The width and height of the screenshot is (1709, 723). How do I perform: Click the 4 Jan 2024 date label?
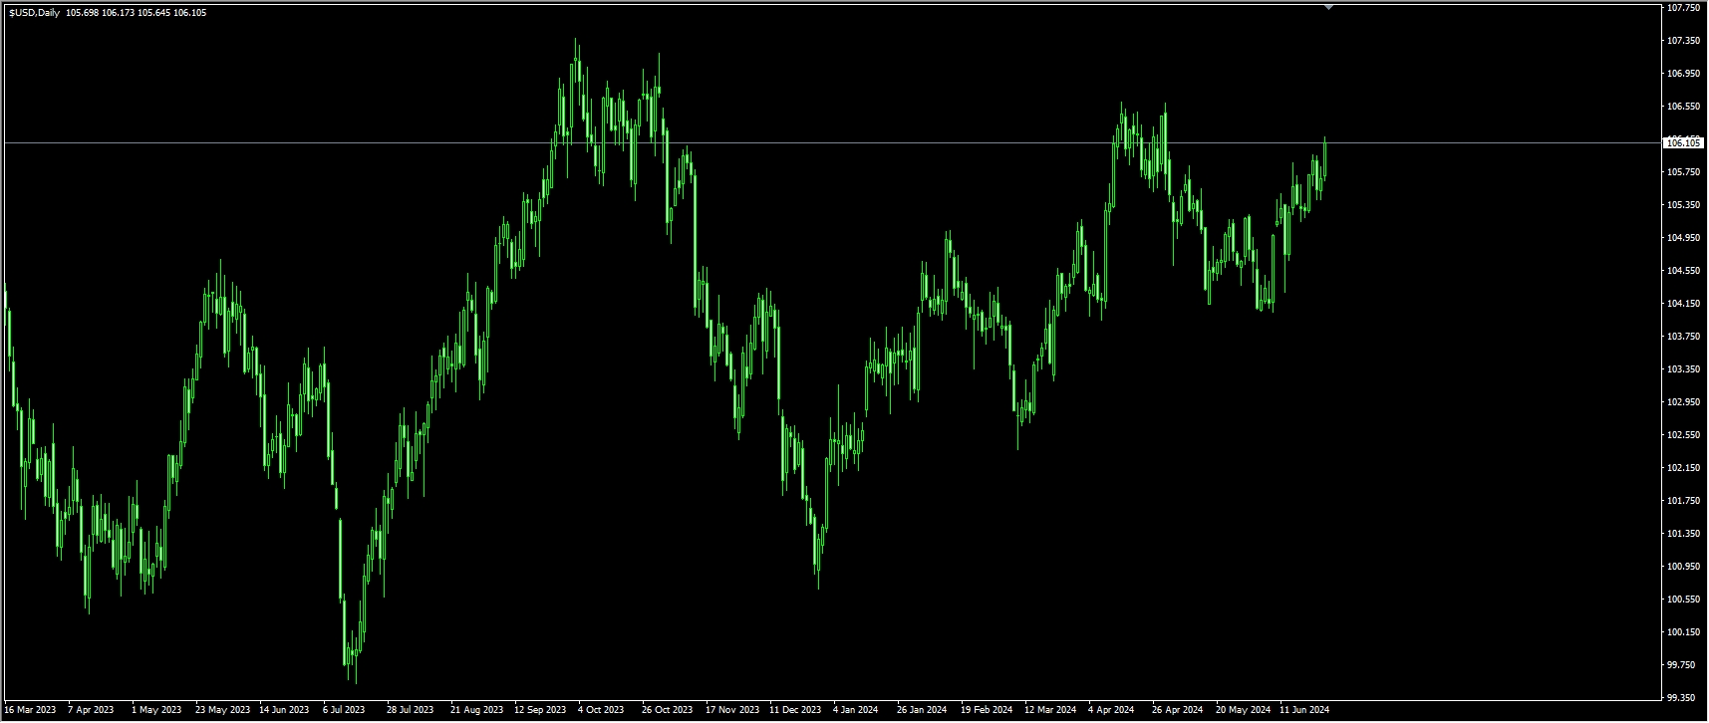point(855,710)
